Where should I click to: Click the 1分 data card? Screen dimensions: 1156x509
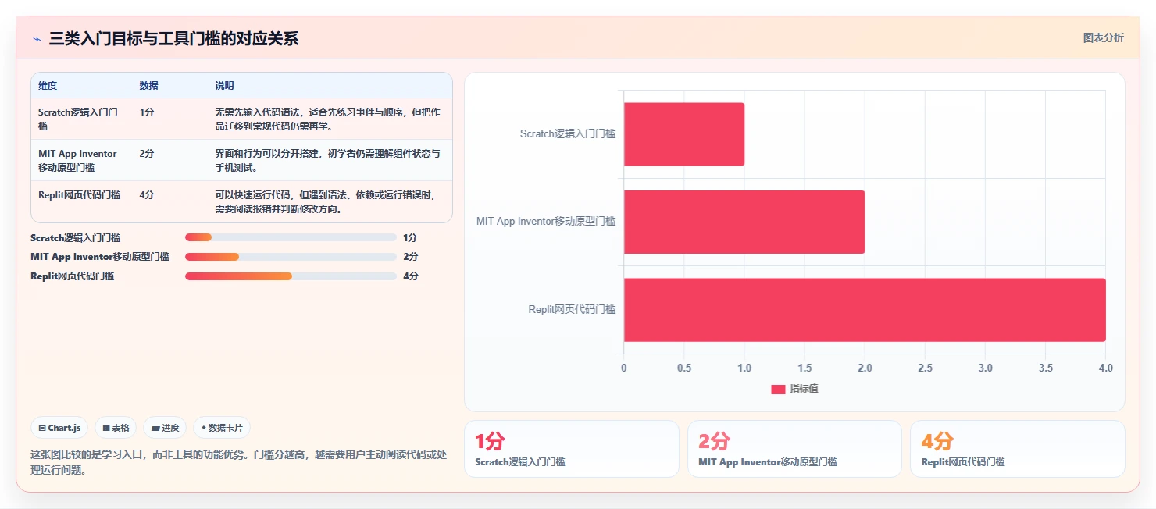click(x=572, y=449)
